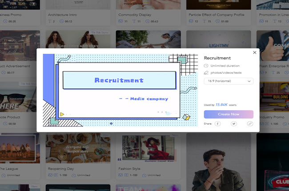Screen dimensions: 289x191
Task: Click the photos/videos/texts label
Action: [x=226, y=73]
